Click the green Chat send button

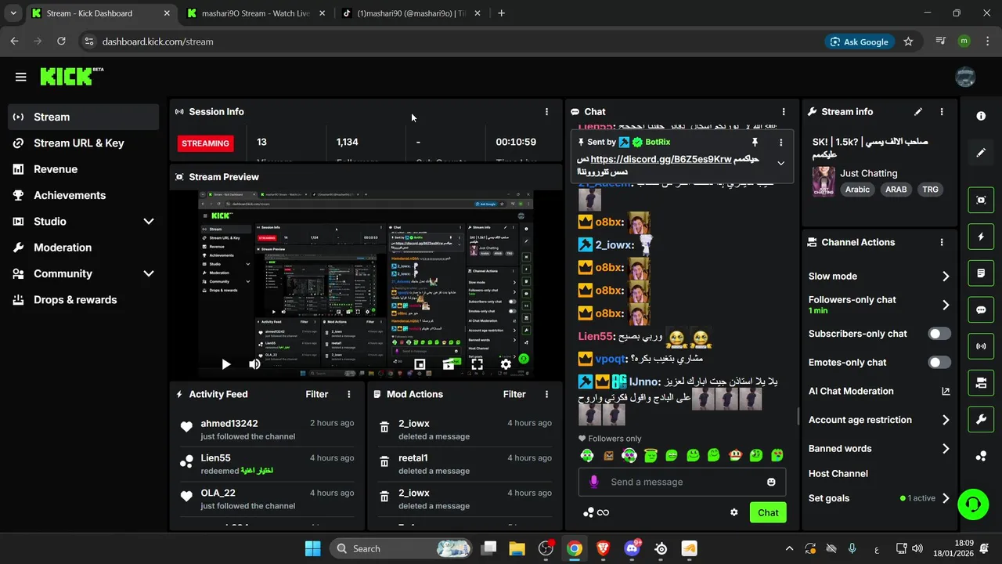pos(768,512)
